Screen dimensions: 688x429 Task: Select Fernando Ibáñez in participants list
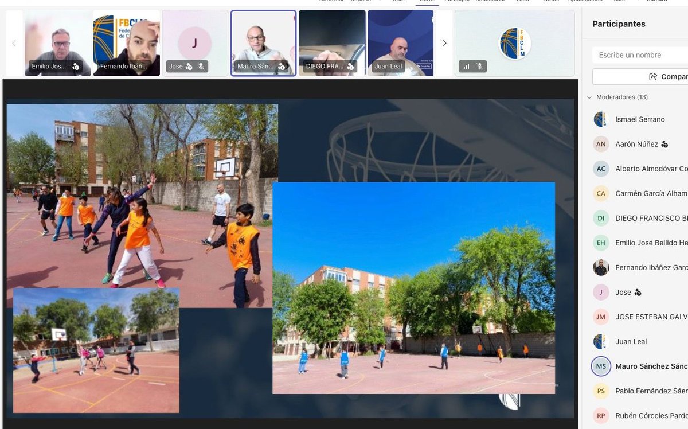640,267
